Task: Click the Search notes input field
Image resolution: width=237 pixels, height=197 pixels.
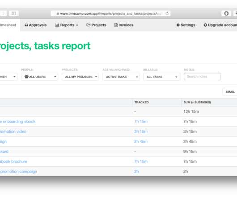Action: coord(202,77)
